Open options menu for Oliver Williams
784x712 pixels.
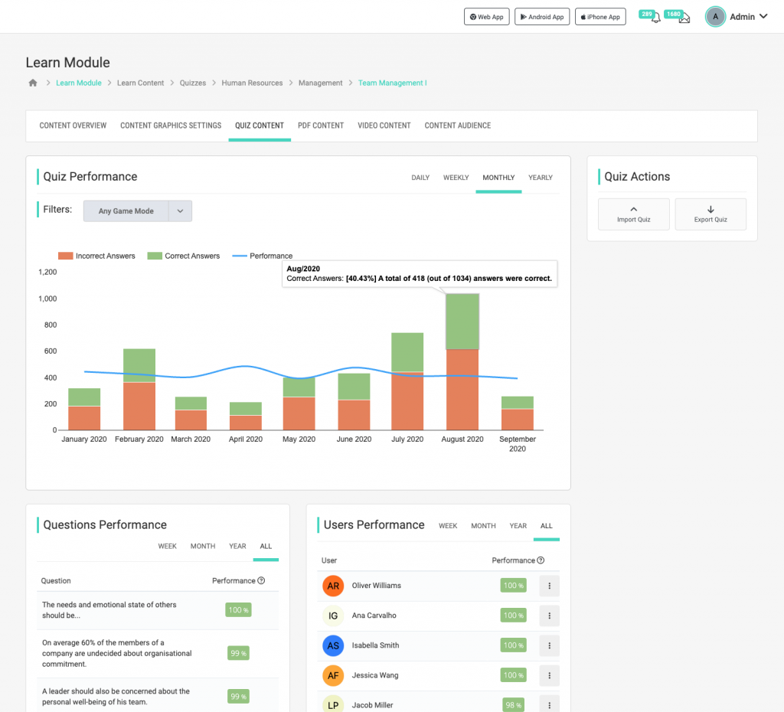point(549,586)
